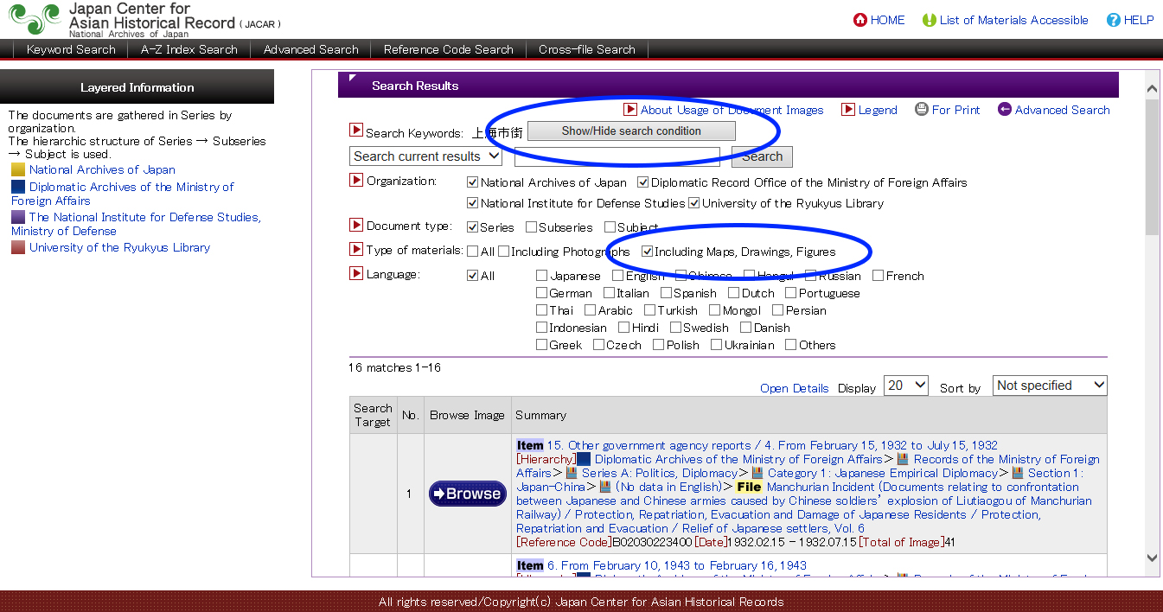Click the purple back arrow Advanced Search icon

tap(1005, 110)
